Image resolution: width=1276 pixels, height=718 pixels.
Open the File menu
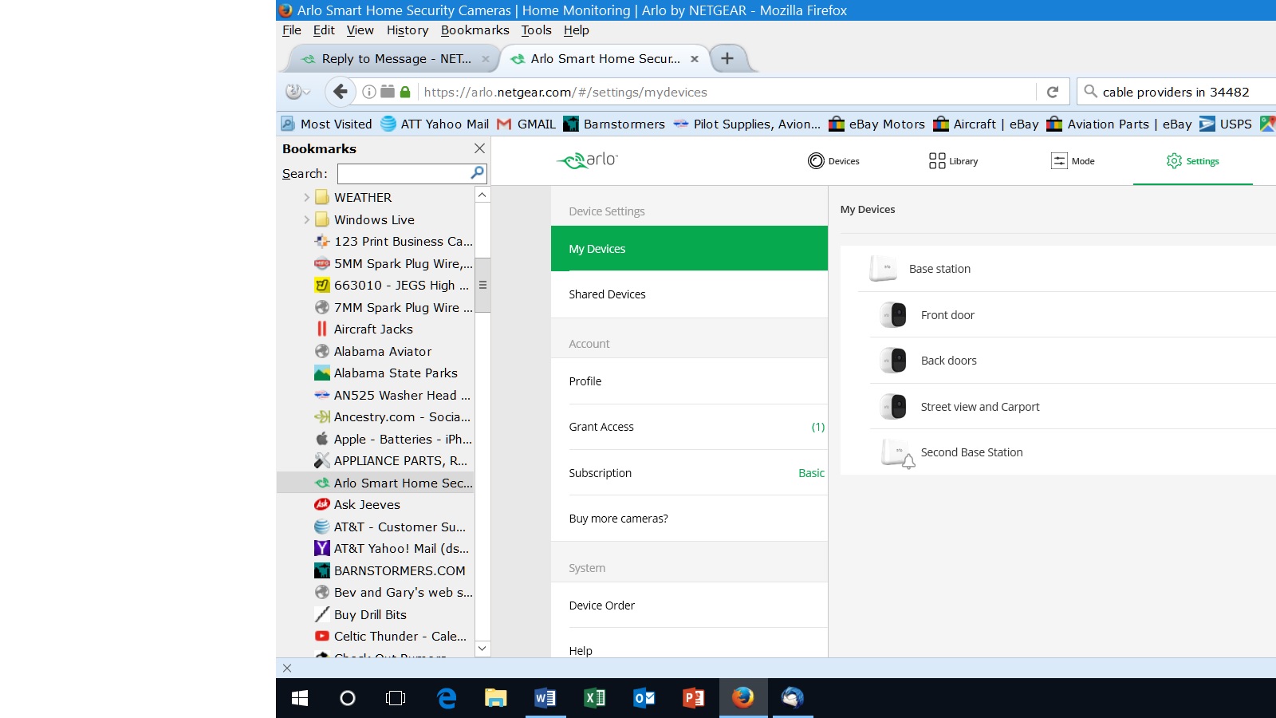pyautogui.click(x=292, y=30)
